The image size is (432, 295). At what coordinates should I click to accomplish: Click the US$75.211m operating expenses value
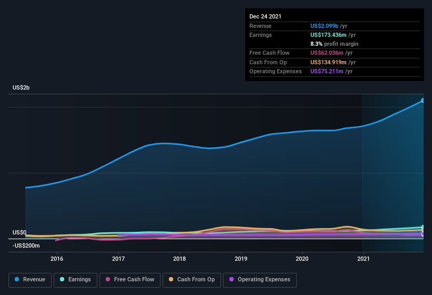(327, 72)
